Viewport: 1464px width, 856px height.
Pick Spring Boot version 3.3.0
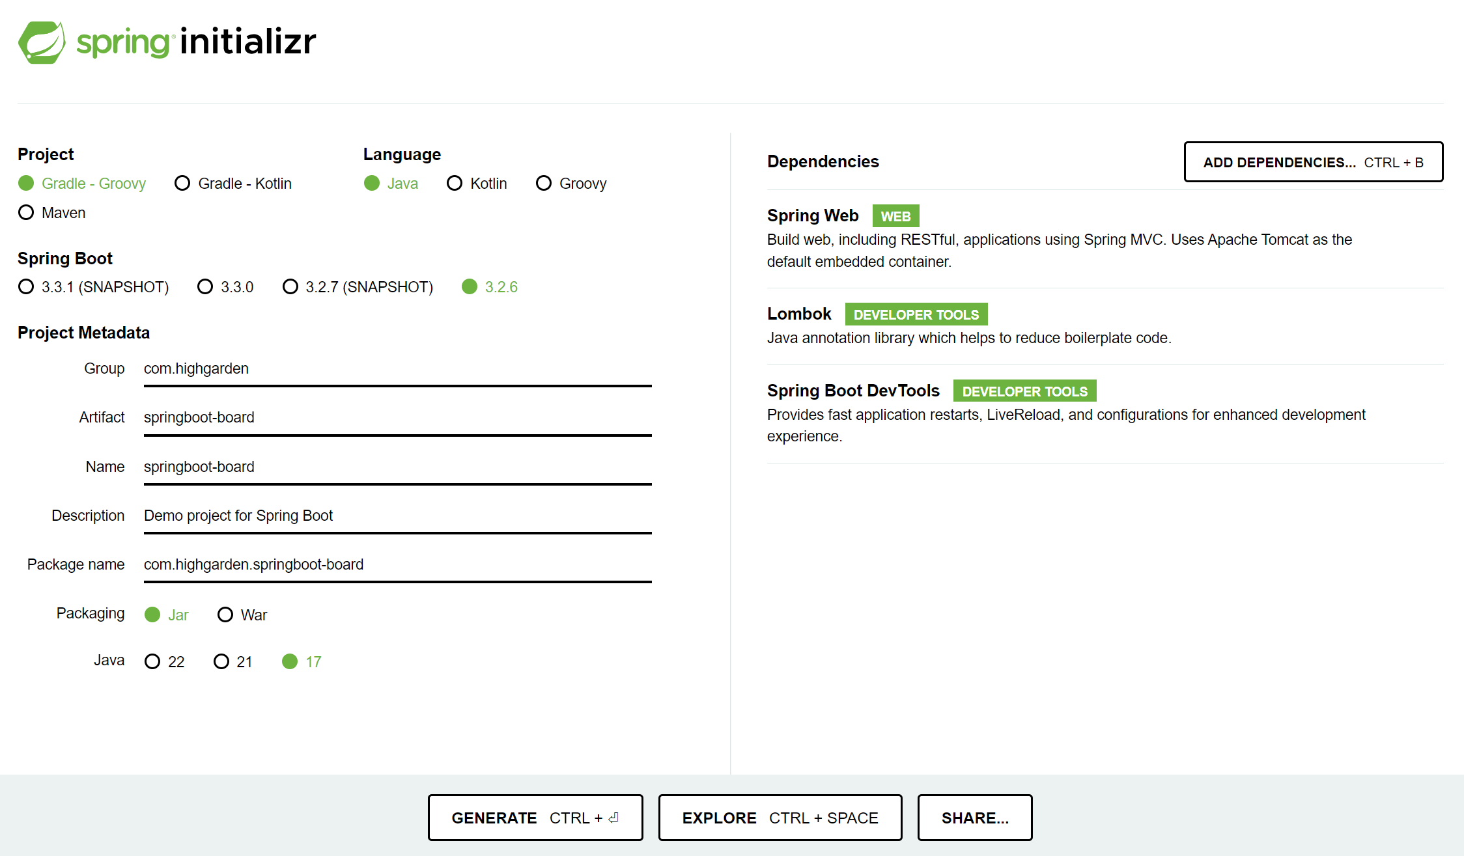(x=205, y=287)
